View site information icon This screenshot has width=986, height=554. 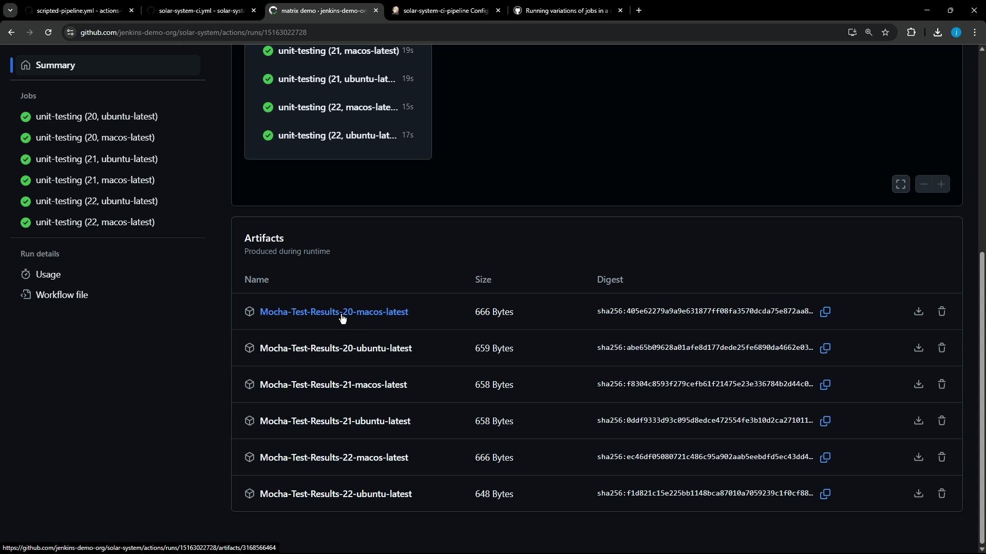[70, 32]
